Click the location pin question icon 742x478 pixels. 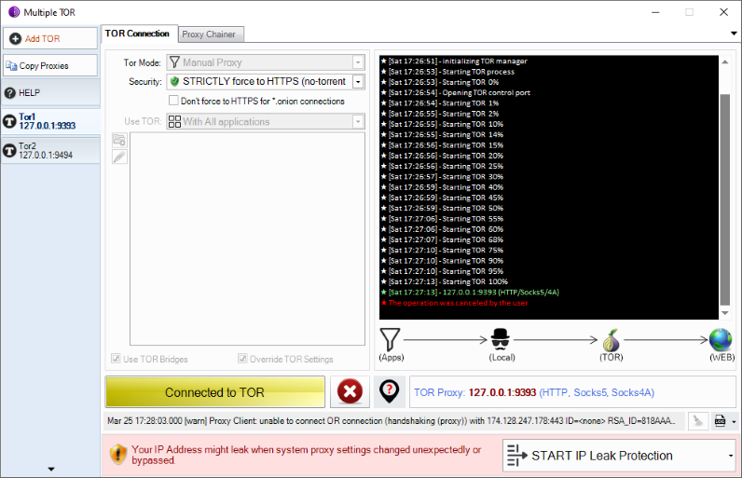389,392
